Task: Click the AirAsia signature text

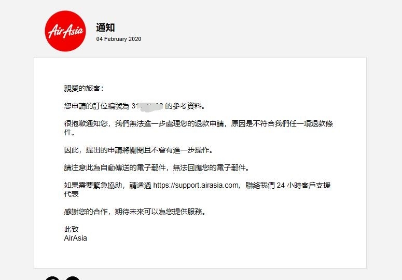Action: pyautogui.click(x=75, y=238)
